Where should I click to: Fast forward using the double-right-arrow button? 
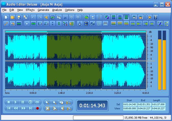[23, 108]
